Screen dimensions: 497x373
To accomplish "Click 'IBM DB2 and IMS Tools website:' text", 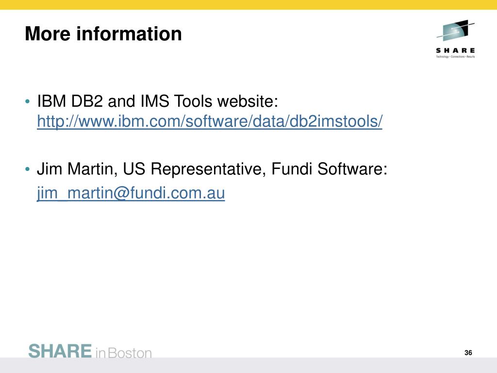I will pyautogui.click(x=158, y=101).
